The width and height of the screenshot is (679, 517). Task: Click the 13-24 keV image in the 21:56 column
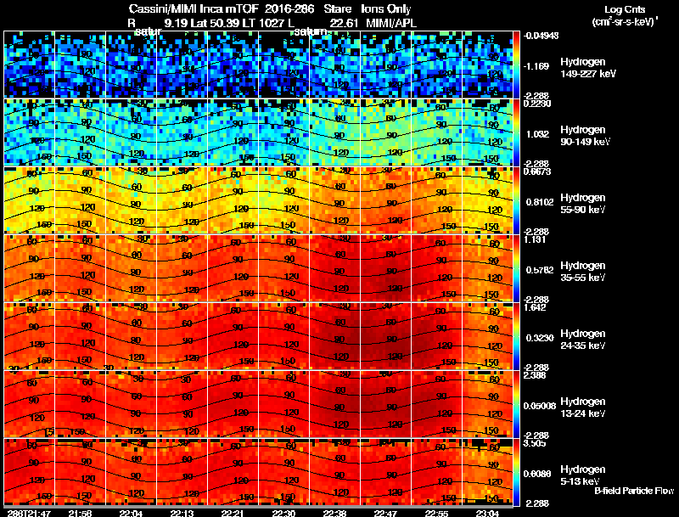(80, 404)
